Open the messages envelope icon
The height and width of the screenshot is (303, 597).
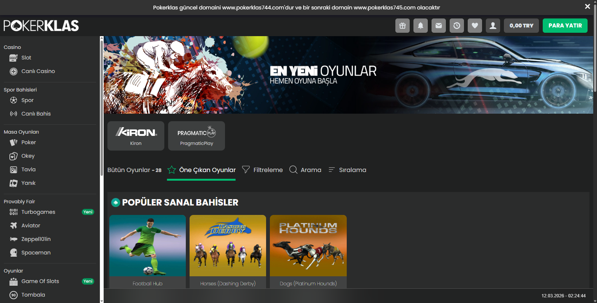439,26
